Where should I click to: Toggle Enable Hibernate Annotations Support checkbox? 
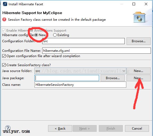[4, 31]
